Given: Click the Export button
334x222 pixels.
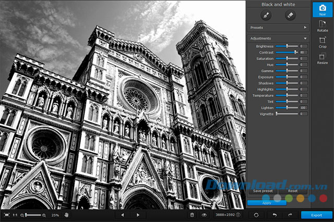Looking at the screenshot, I should tap(315, 215).
